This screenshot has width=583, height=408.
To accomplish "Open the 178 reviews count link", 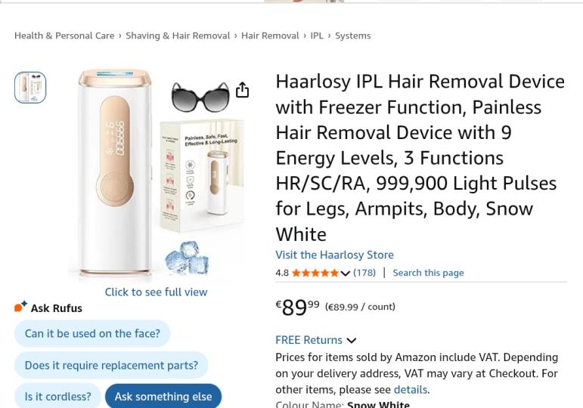I will [x=364, y=273].
